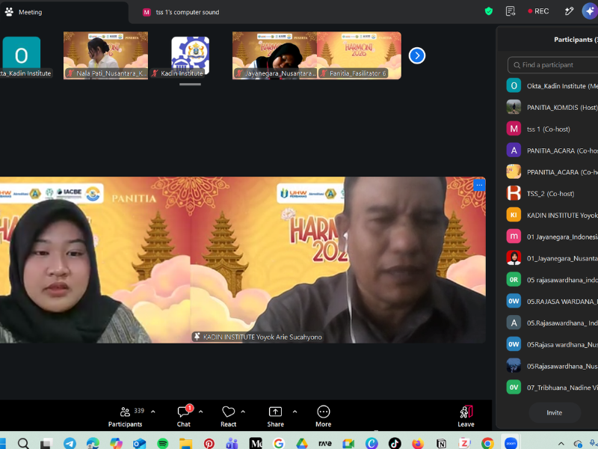The width and height of the screenshot is (598, 449).
Task: Select tss 1 (Co-host) participant
Action: pos(552,129)
